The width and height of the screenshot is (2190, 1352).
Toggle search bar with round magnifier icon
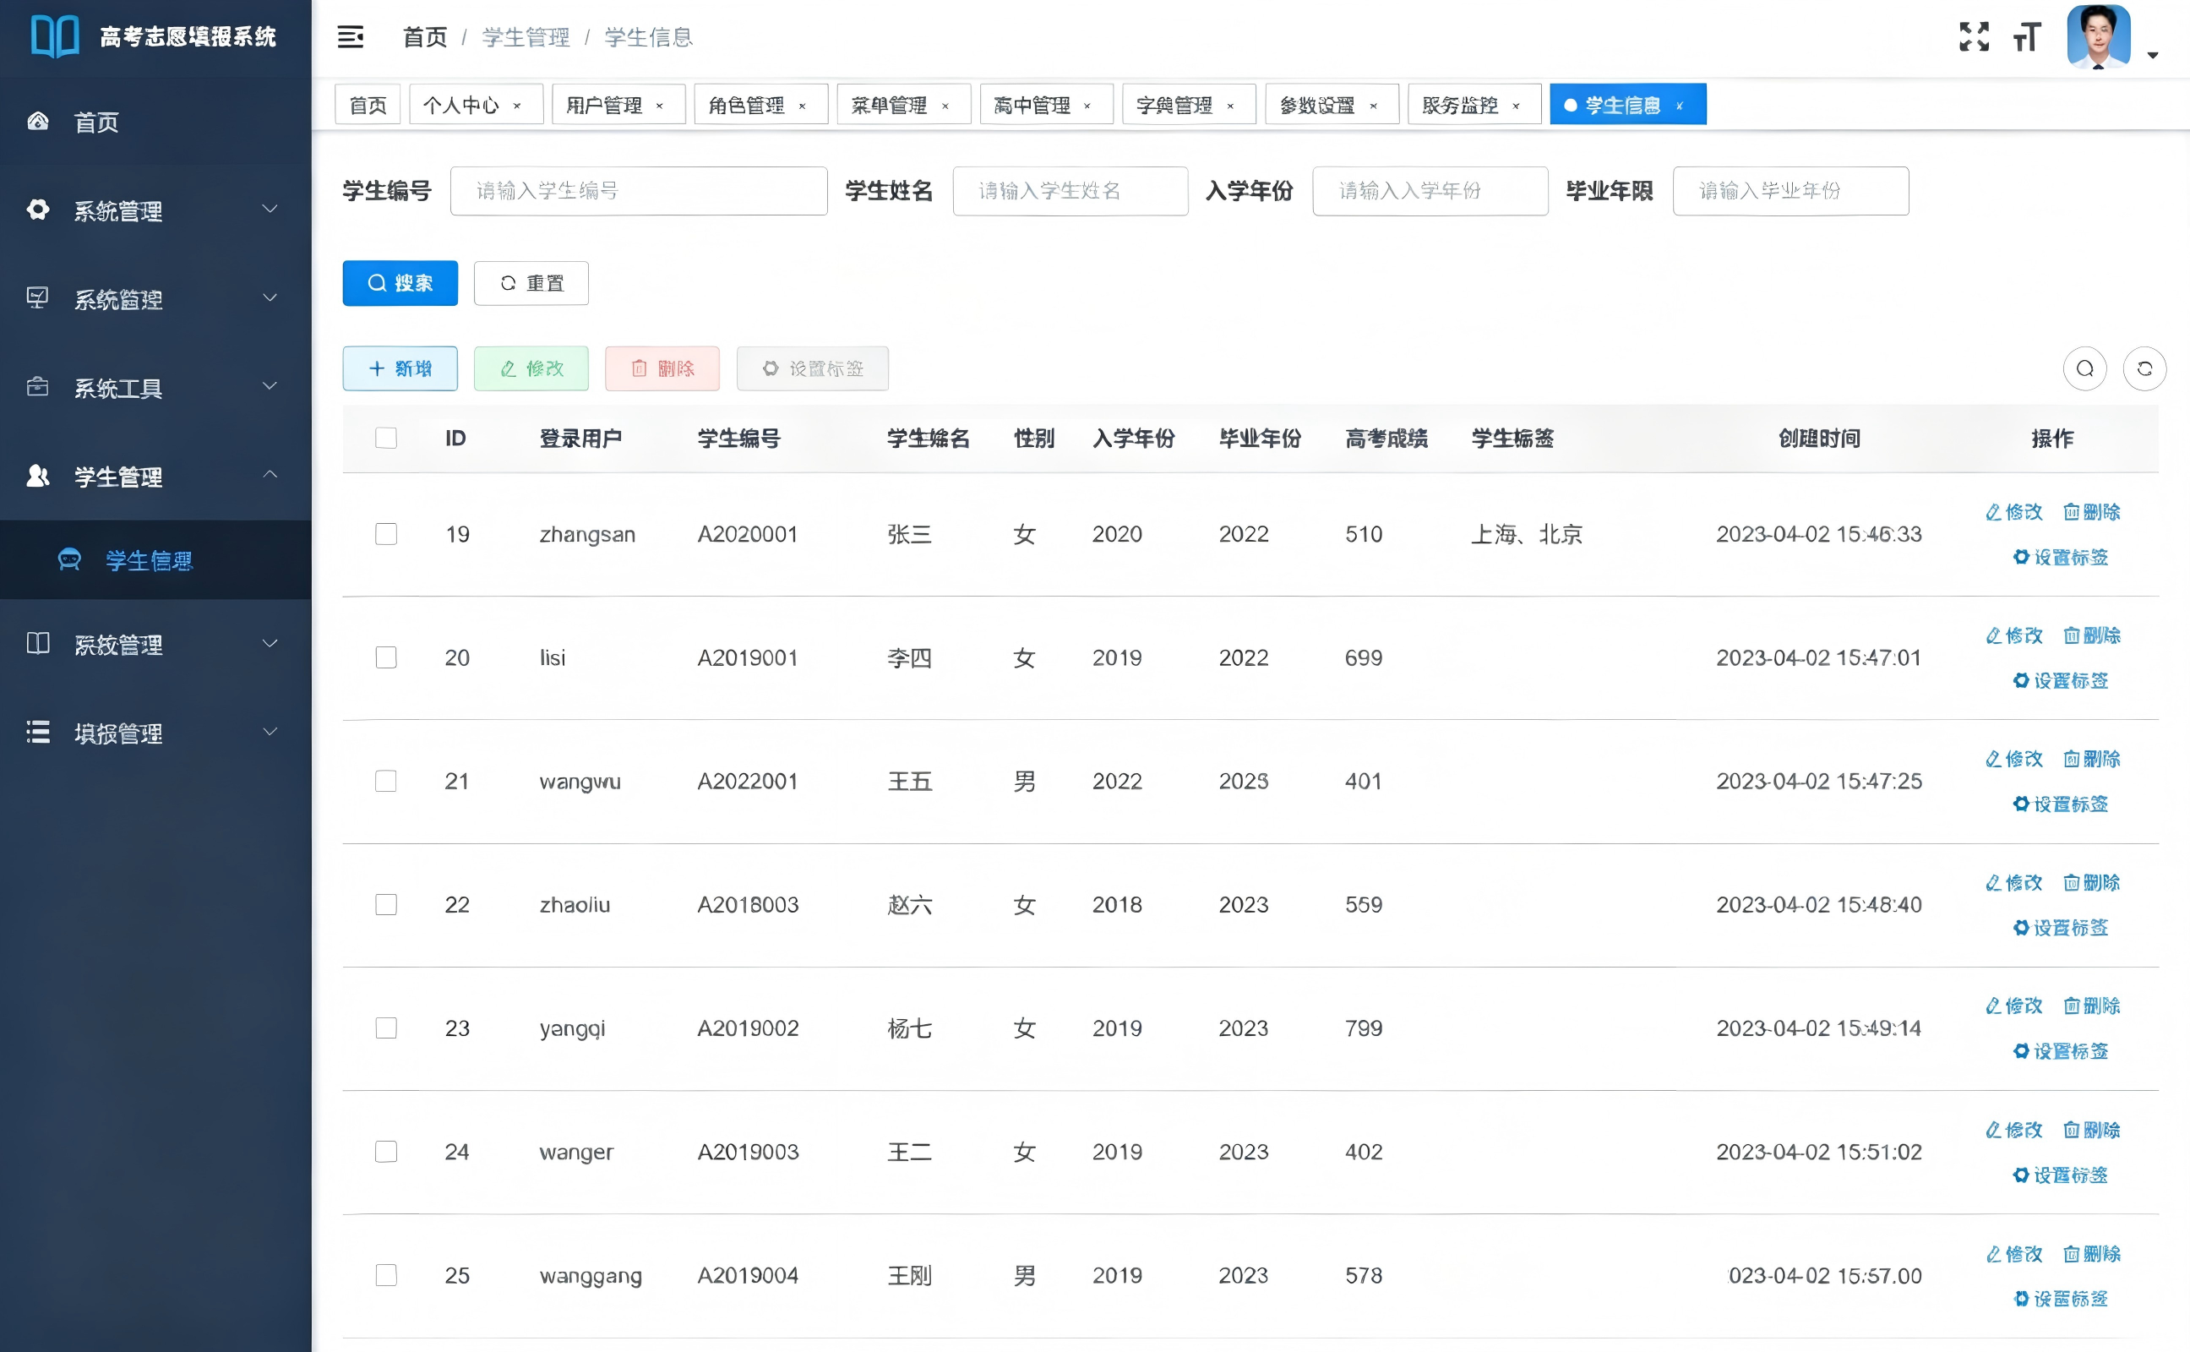(2084, 368)
